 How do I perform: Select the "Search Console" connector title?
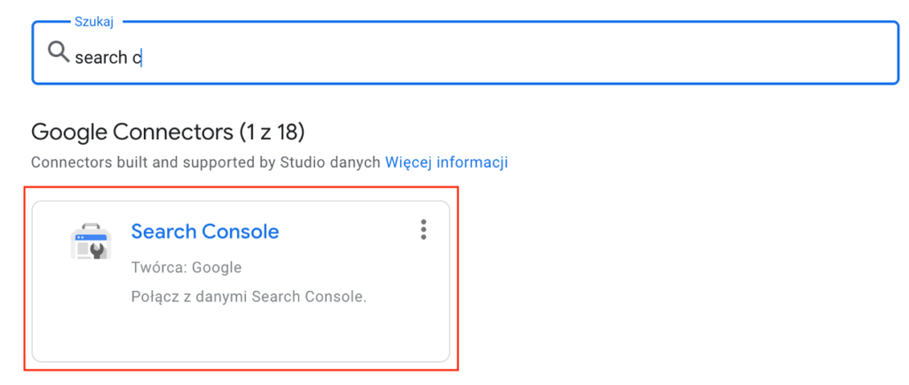(x=205, y=232)
